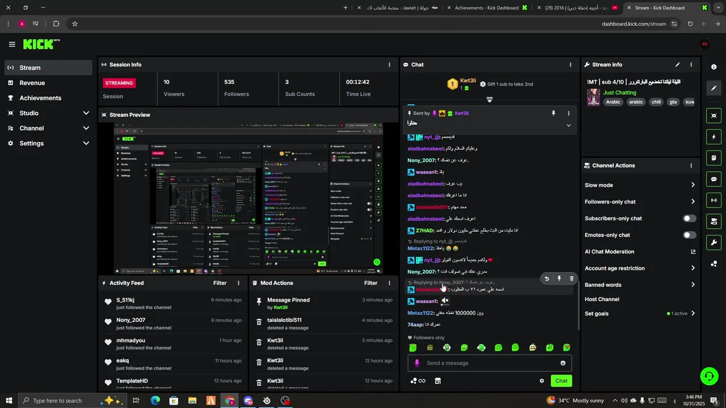Click the document icon in the right rail
This screenshot has width=726, height=408.
tap(714, 158)
